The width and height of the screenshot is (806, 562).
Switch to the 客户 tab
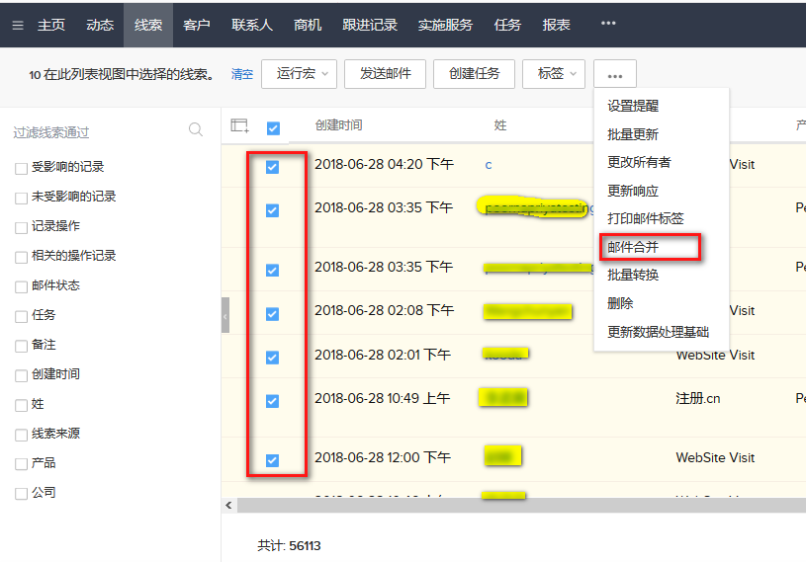tap(197, 25)
